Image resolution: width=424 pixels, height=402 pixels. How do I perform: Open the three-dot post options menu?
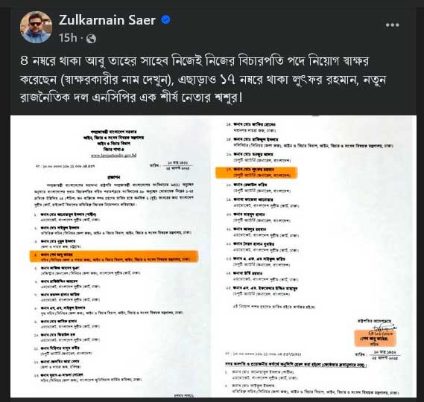tap(392, 25)
